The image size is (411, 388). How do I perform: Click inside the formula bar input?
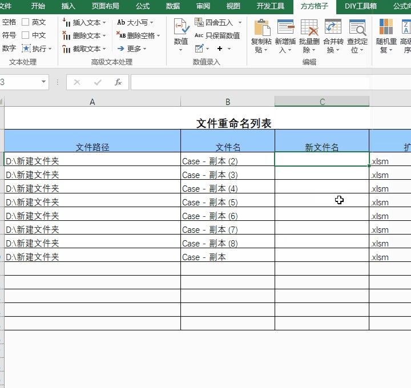tap(271, 82)
